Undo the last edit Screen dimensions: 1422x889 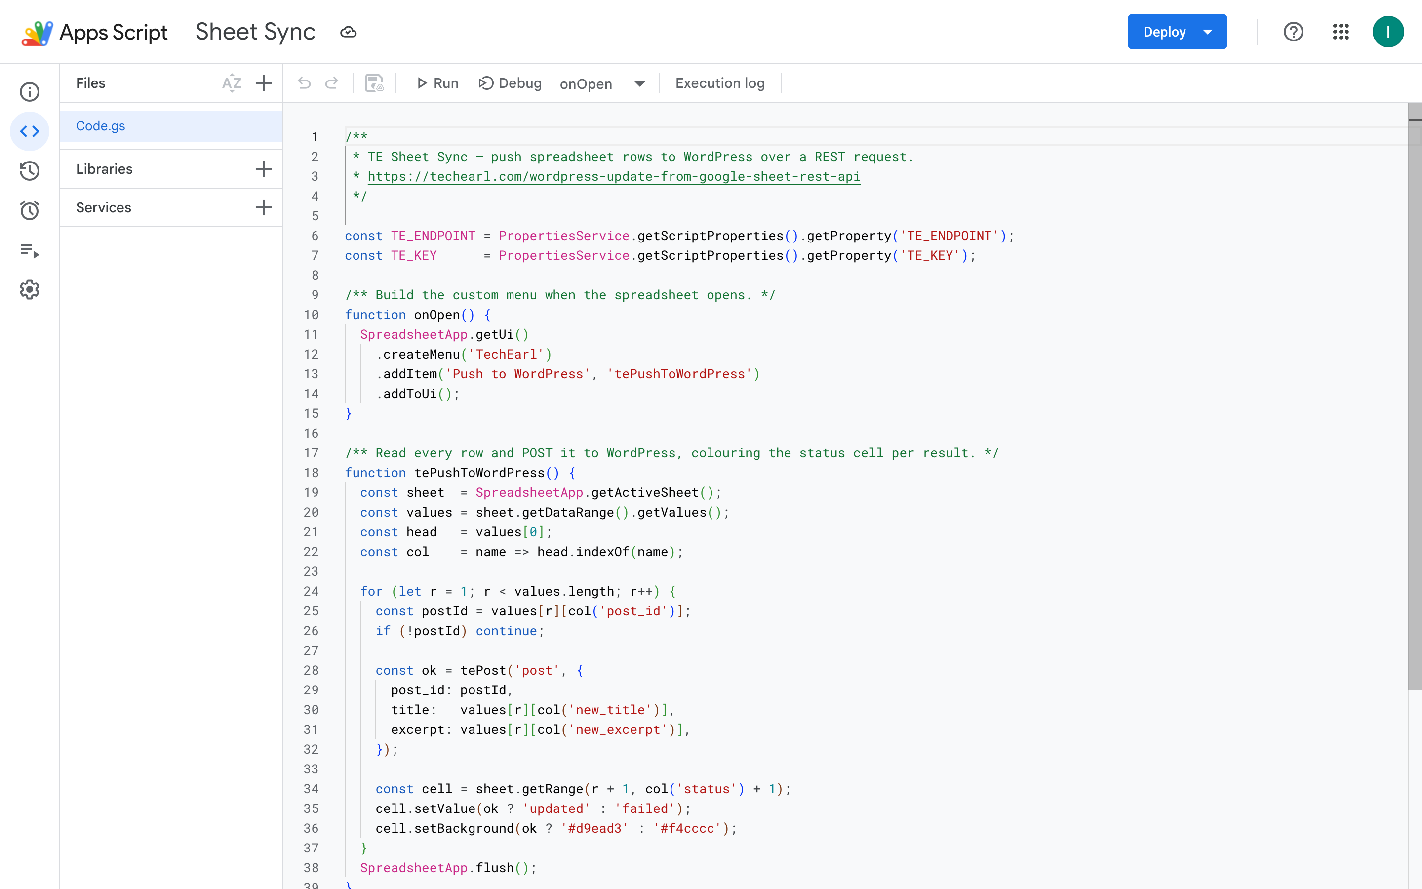point(304,83)
